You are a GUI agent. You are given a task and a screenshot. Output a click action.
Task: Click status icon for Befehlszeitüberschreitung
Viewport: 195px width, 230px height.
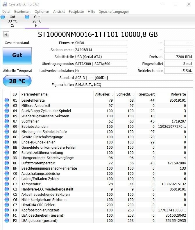pos(7,153)
